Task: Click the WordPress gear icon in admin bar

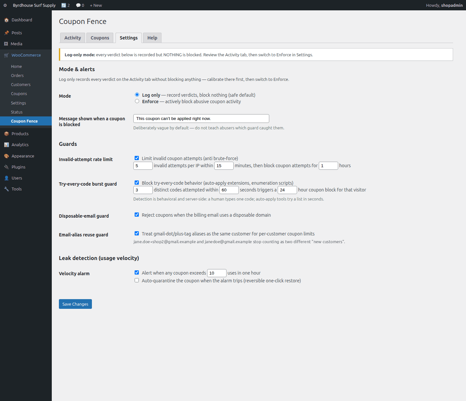Action: pyautogui.click(x=5, y=5)
